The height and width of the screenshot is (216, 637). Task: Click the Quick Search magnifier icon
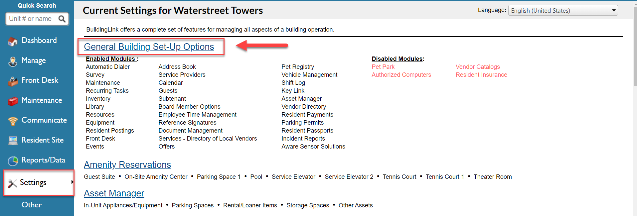coord(62,19)
